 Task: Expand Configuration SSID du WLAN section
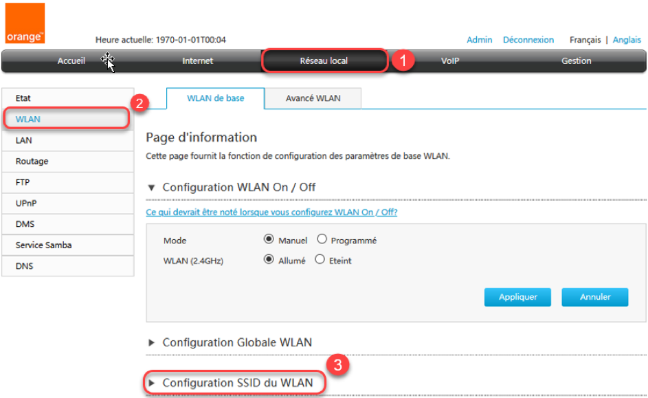tap(152, 383)
